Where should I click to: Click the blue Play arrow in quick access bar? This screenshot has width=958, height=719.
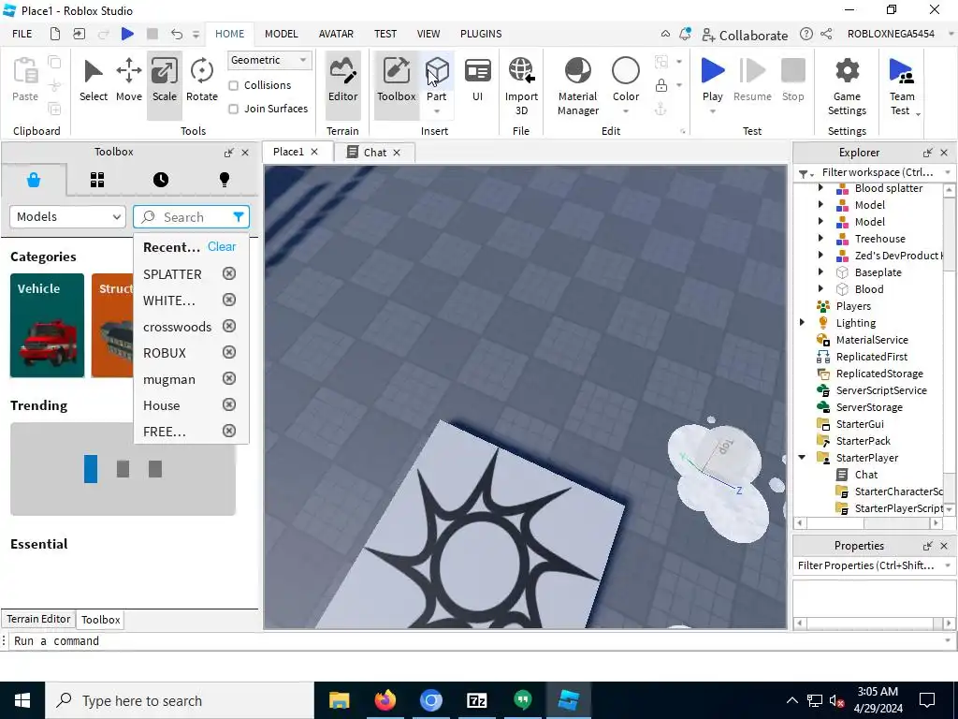pos(127,34)
